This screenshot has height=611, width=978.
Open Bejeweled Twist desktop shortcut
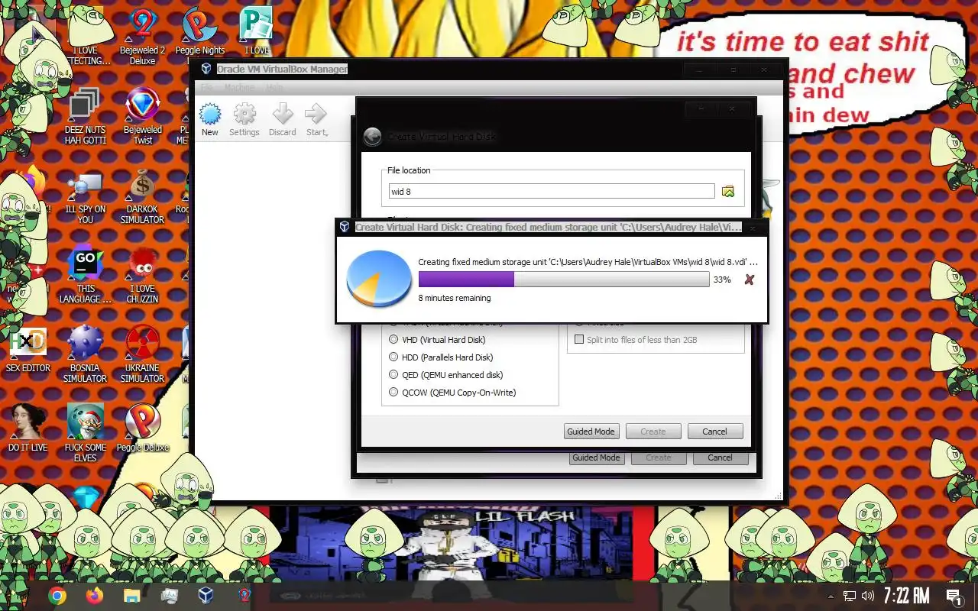pyautogui.click(x=143, y=116)
